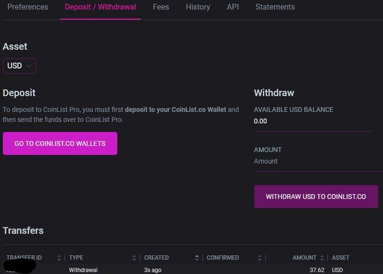Click Go To CoinList.co Wallets button

coord(60,144)
